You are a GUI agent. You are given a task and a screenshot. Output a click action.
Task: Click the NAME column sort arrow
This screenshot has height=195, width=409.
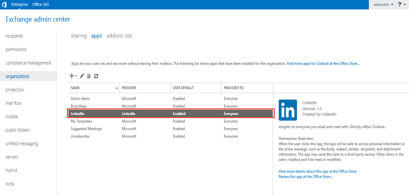[x=116, y=88]
